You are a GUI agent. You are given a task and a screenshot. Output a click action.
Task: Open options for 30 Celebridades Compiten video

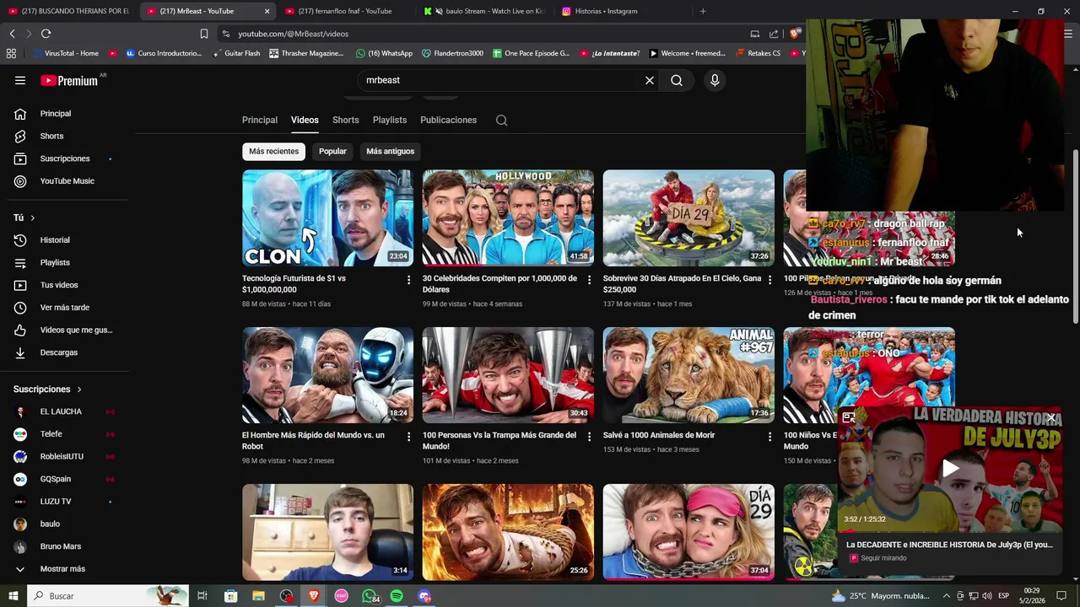coord(589,279)
